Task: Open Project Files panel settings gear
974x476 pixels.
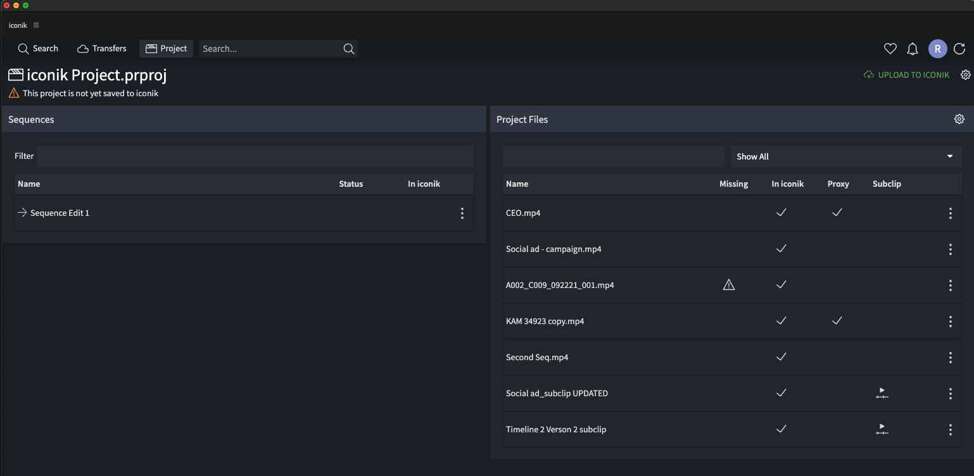Action: click(x=959, y=119)
